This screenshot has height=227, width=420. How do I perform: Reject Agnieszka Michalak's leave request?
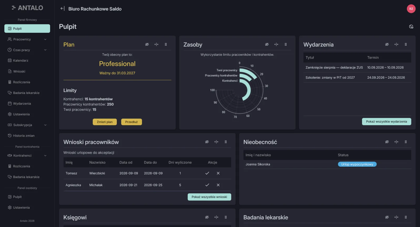(218, 185)
